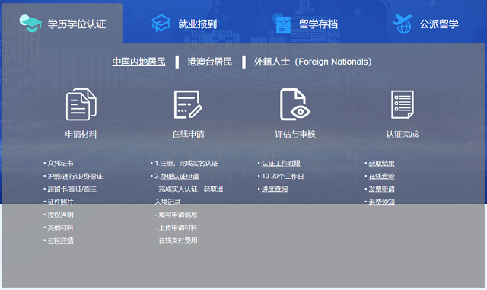Click the 上传申请材料 step text
The image size is (487, 290).
click(177, 228)
